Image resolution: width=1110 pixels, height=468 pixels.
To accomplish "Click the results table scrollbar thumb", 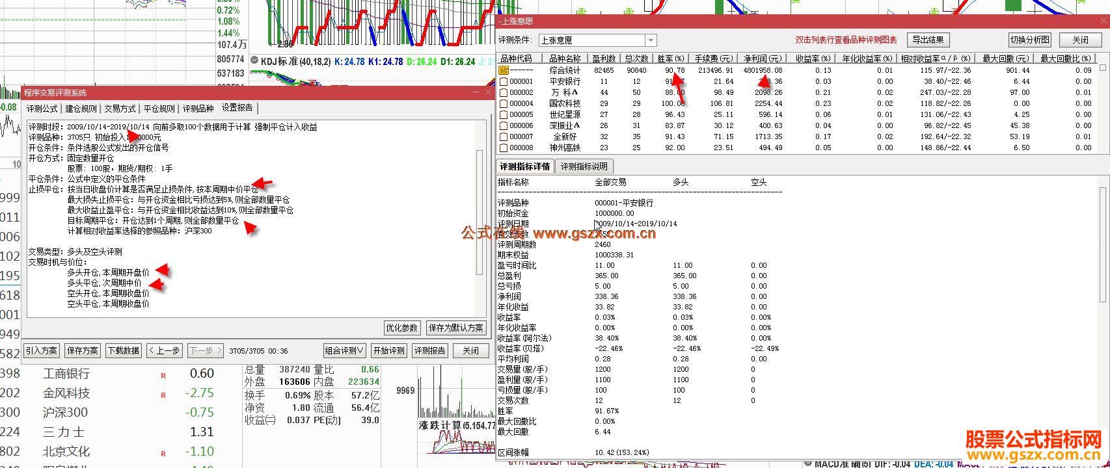I will pyautogui.click(x=1102, y=68).
